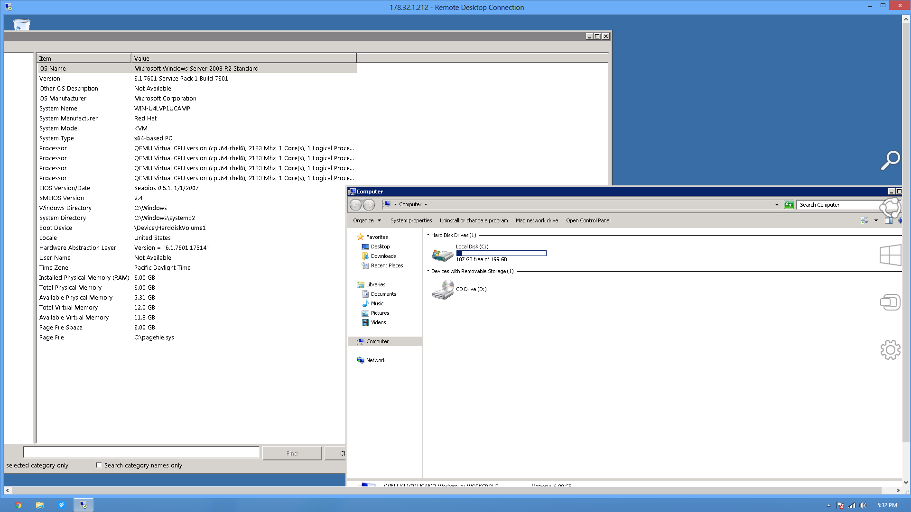Select the Total Physical Memory row
The width and height of the screenshot is (911, 512).
pos(197,287)
